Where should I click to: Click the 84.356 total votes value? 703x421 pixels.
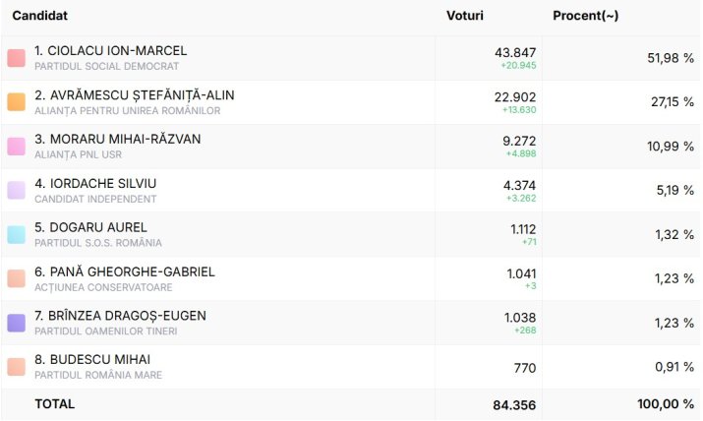pyautogui.click(x=514, y=404)
